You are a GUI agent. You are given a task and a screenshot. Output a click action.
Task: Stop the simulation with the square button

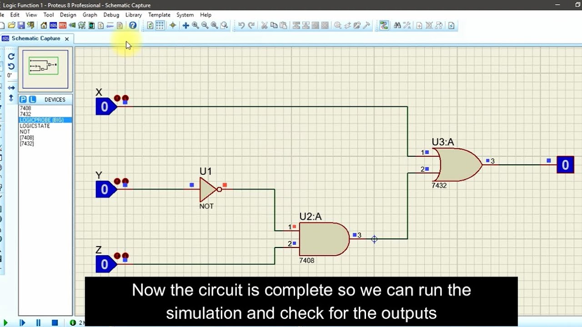click(55, 323)
